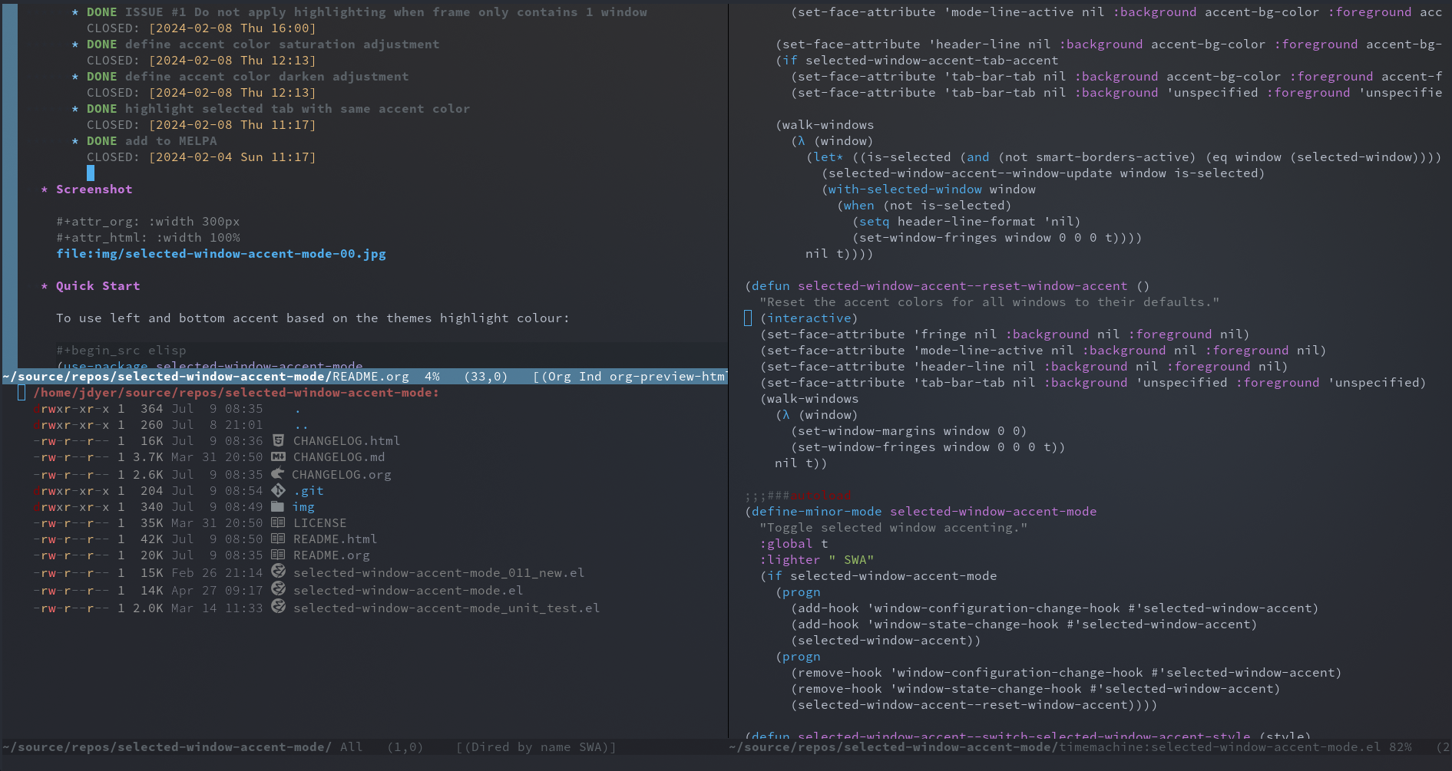Click '#+attr_html: :width 100%' line
1452x771 pixels.
click(x=148, y=238)
